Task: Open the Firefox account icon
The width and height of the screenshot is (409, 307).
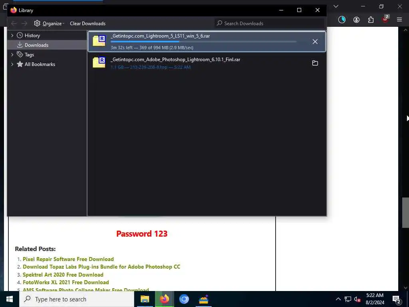Action: 356,20
